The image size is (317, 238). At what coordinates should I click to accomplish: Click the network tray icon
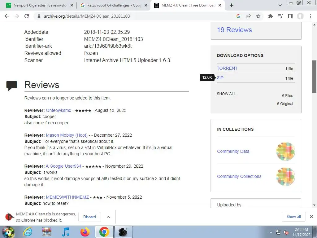pyautogui.click(x=278, y=232)
